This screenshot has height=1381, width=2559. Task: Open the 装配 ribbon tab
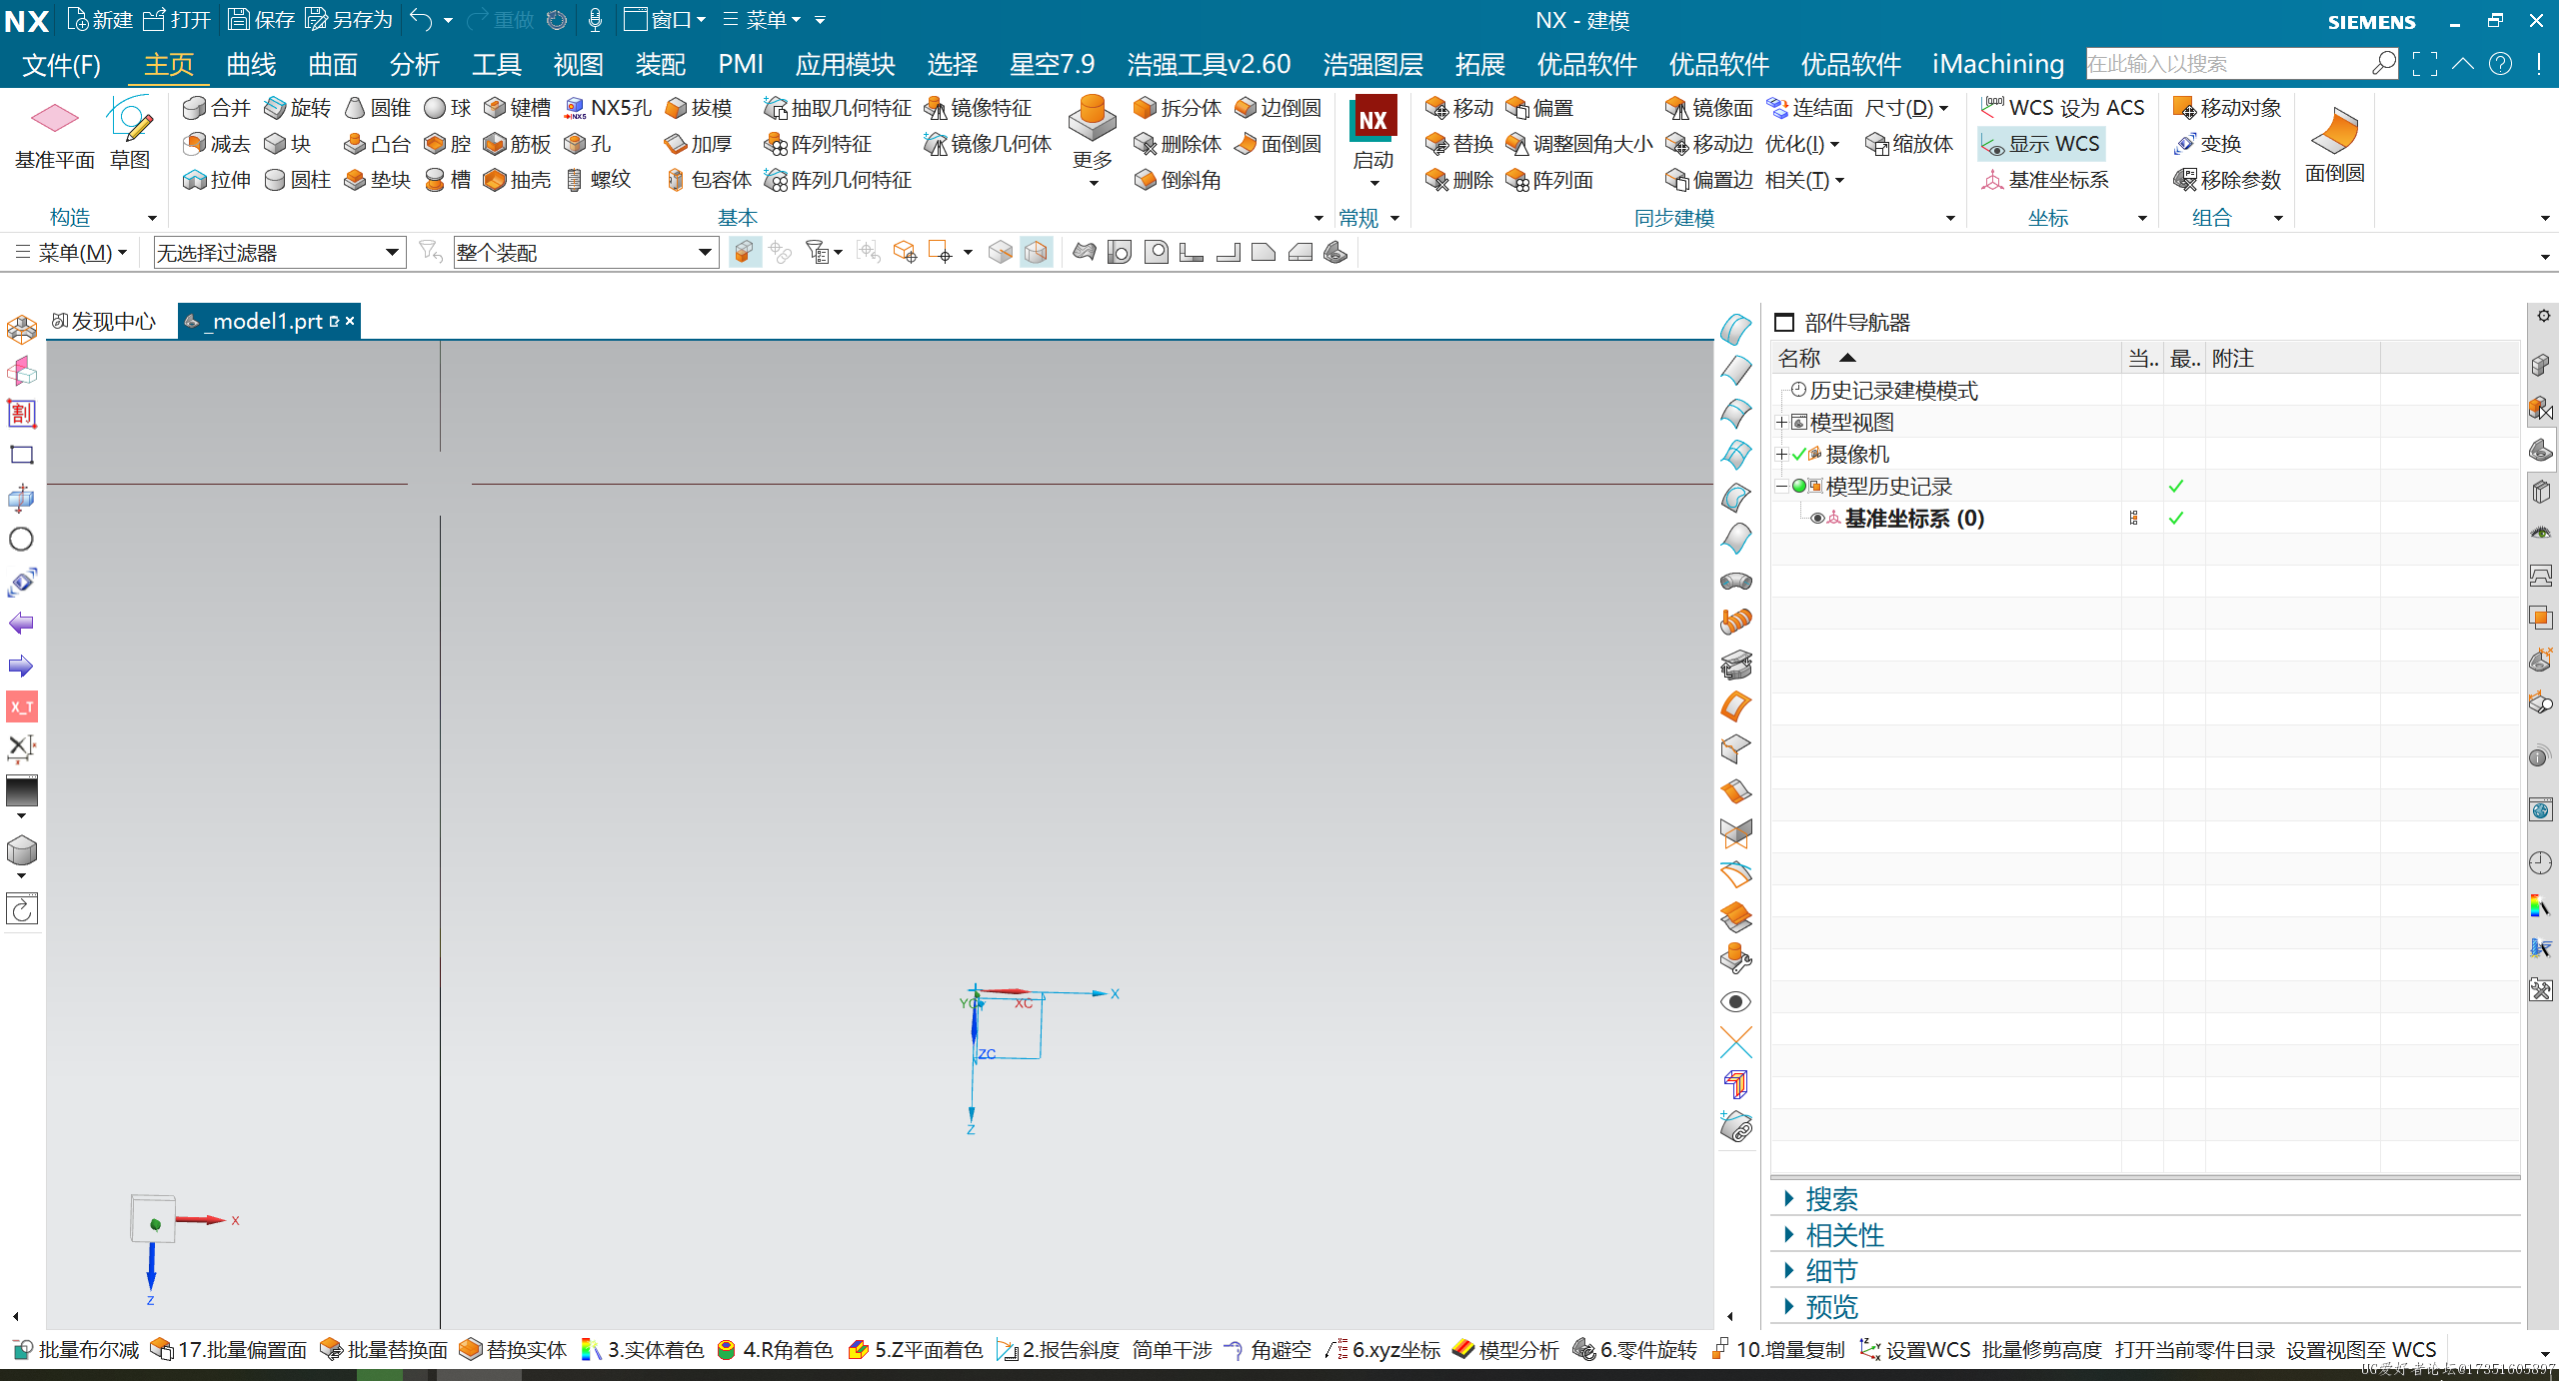click(x=661, y=64)
